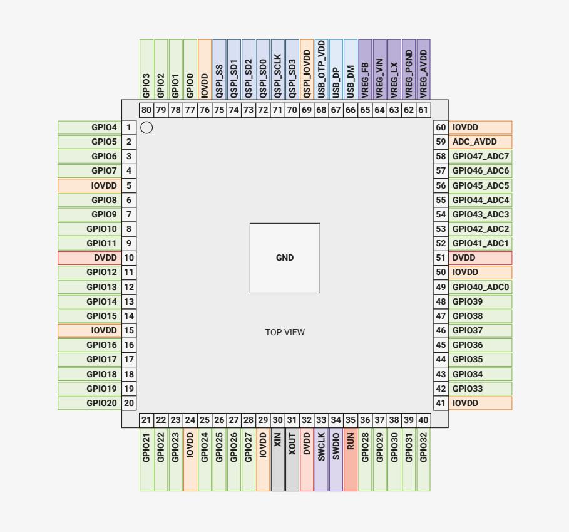Click the XIN pin label

[x=277, y=459]
